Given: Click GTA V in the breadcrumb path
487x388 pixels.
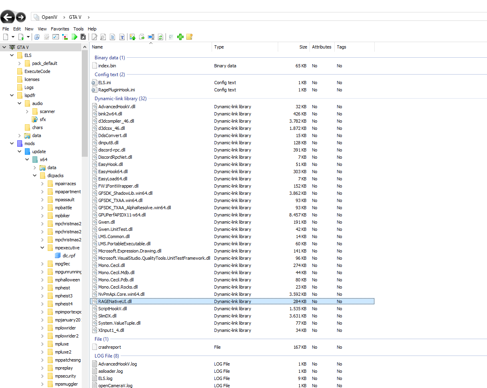Looking at the screenshot, I should click(x=75, y=17).
